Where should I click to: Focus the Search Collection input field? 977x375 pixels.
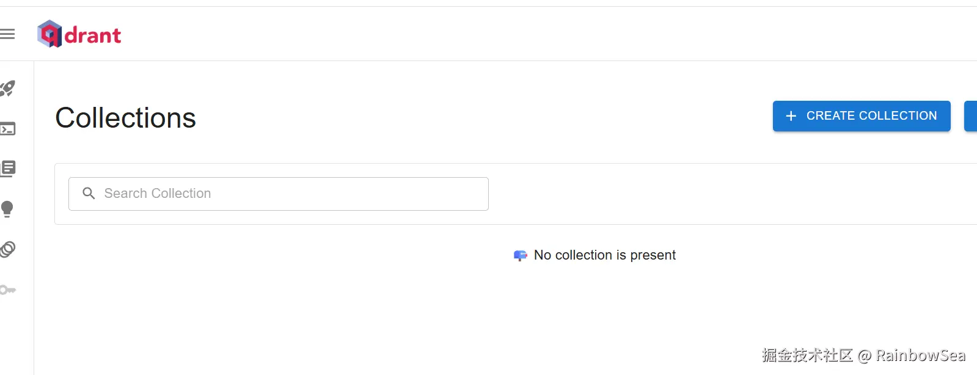pos(287,194)
